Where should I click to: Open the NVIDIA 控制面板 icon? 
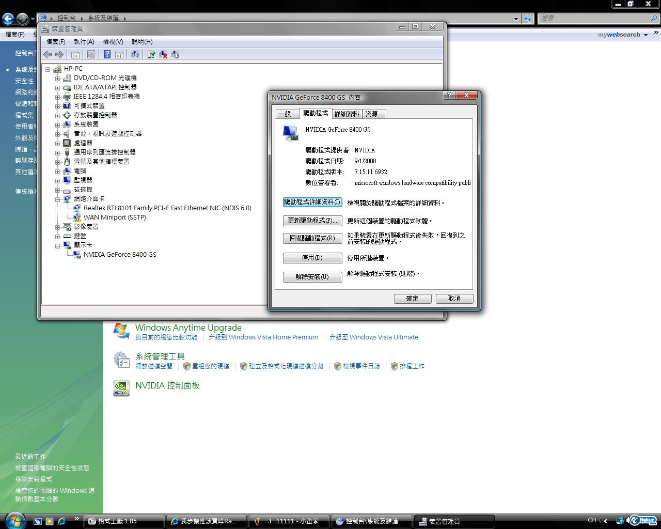tap(121, 387)
